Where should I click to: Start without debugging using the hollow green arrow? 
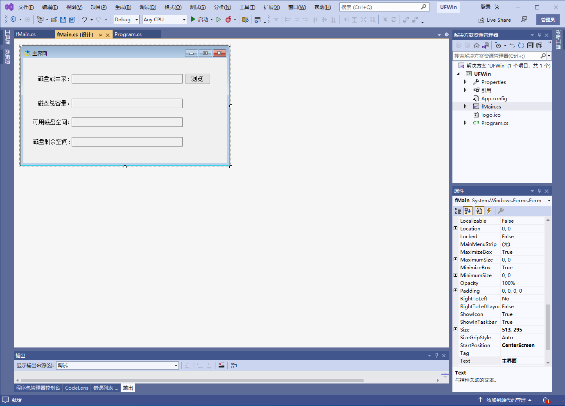pos(219,19)
